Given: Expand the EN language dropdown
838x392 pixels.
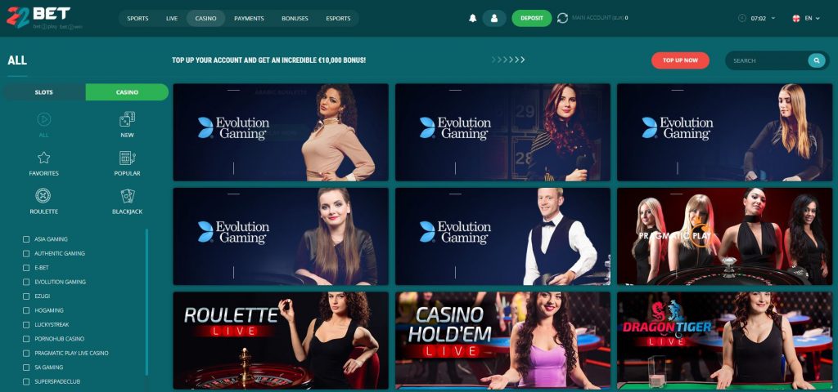Looking at the screenshot, I should point(806,18).
